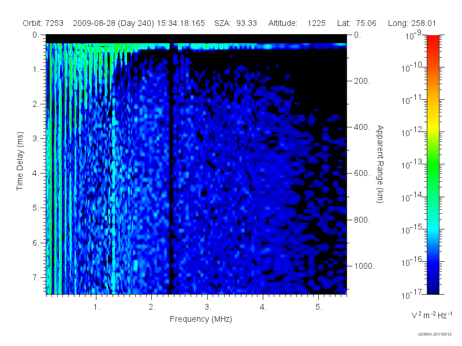This screenshot has width=462, height=346.
Task: Click the SZA: 93.33 value
Action: pos(236,23)
